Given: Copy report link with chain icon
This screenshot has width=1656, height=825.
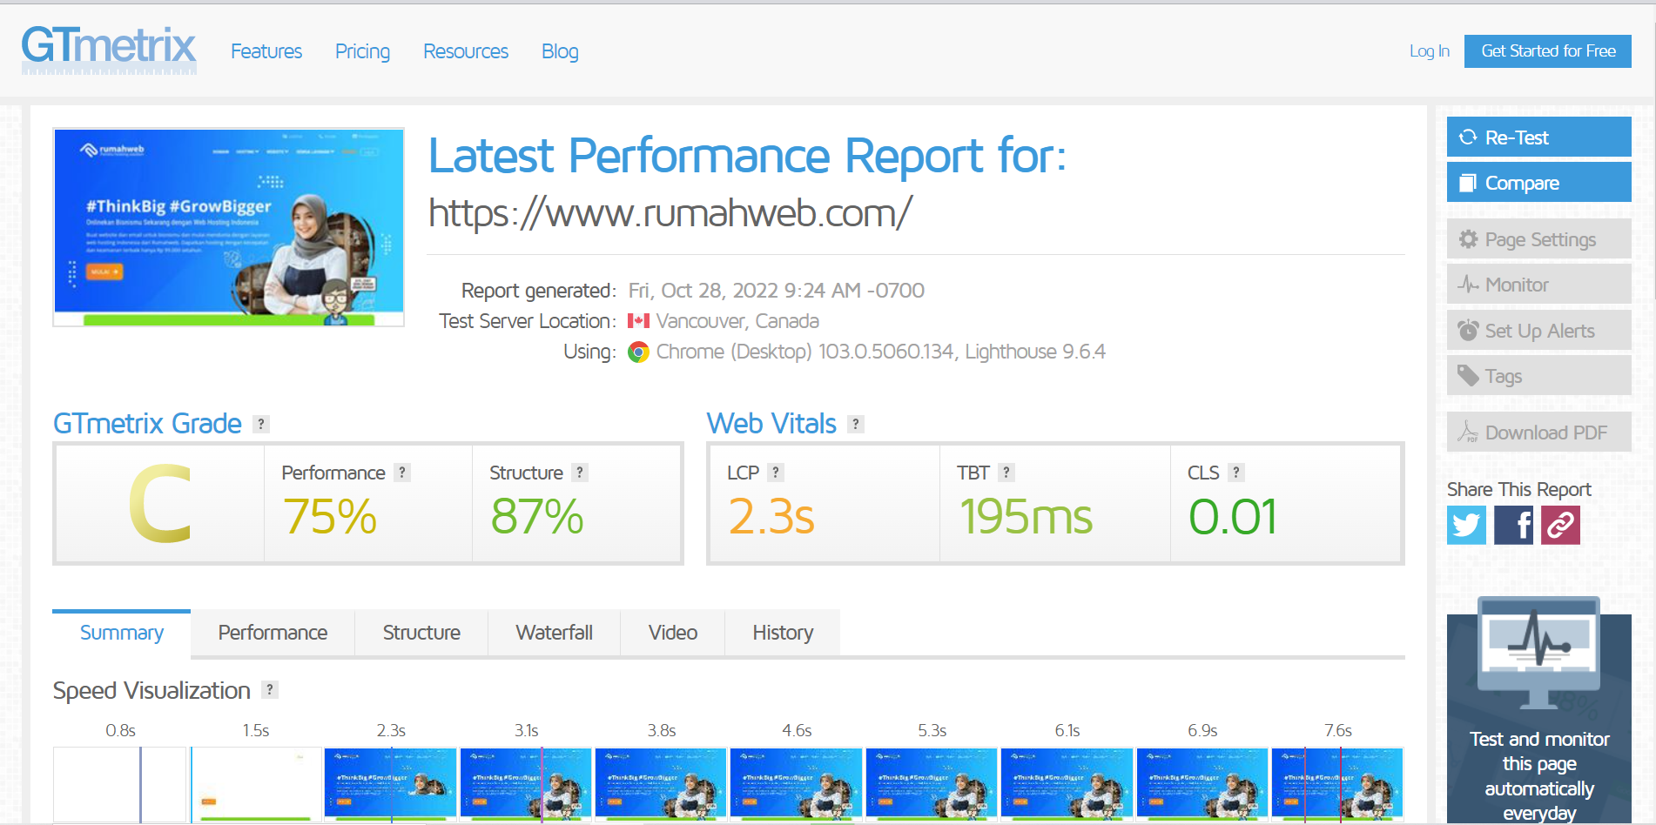Looking at the screenshot, I should click(1560, 525).
